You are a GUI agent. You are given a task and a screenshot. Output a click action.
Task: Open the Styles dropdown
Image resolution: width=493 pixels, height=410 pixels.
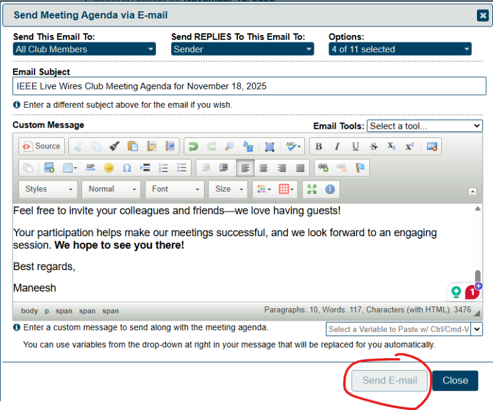coord(48,189)
